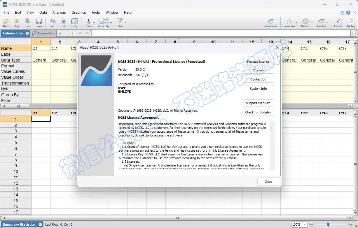Click the license agreement scrollbar thumb
Screen dimensions: 358x228
coord(272,129)
